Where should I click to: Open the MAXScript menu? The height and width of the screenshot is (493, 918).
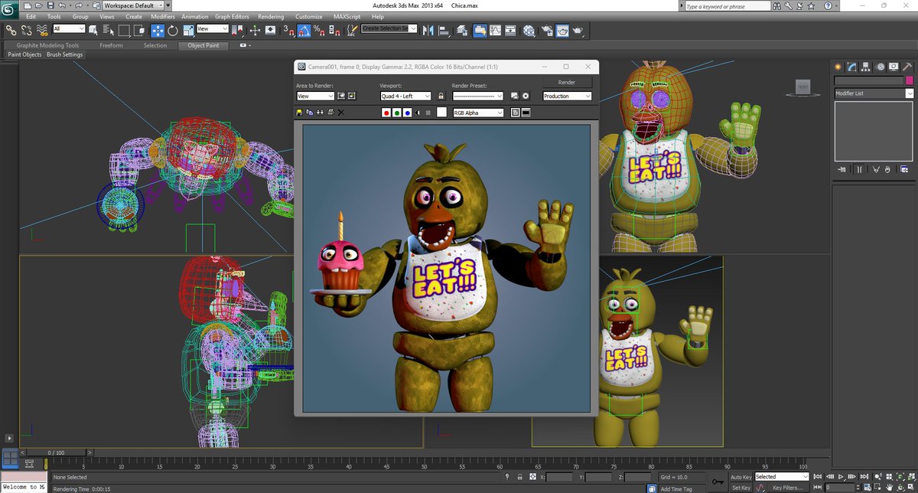pyautogui.click(x=347, y=16)
